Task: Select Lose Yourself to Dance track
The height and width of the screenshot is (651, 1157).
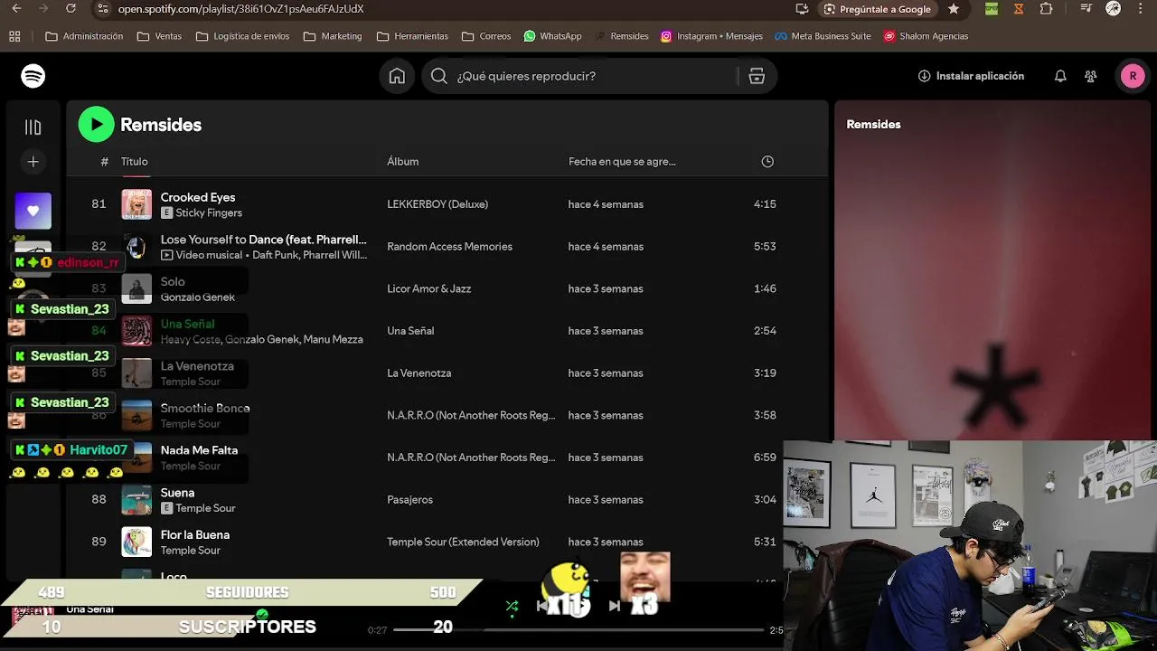Action: 263,240
